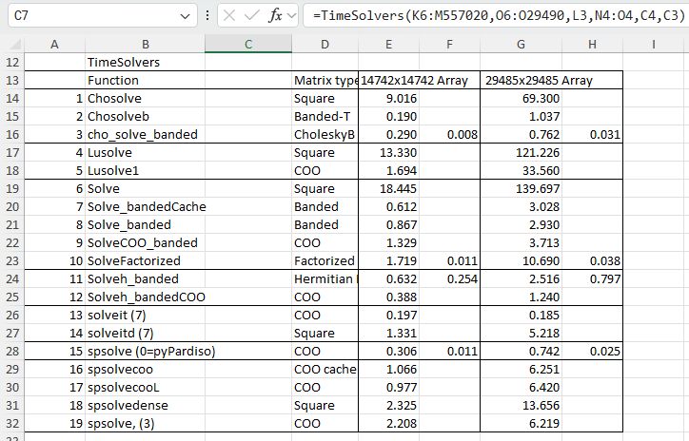The height and width of the screenshot is (441, 689).
Task: Click the formula bar resize dots handle
Action: click(207, 16)
